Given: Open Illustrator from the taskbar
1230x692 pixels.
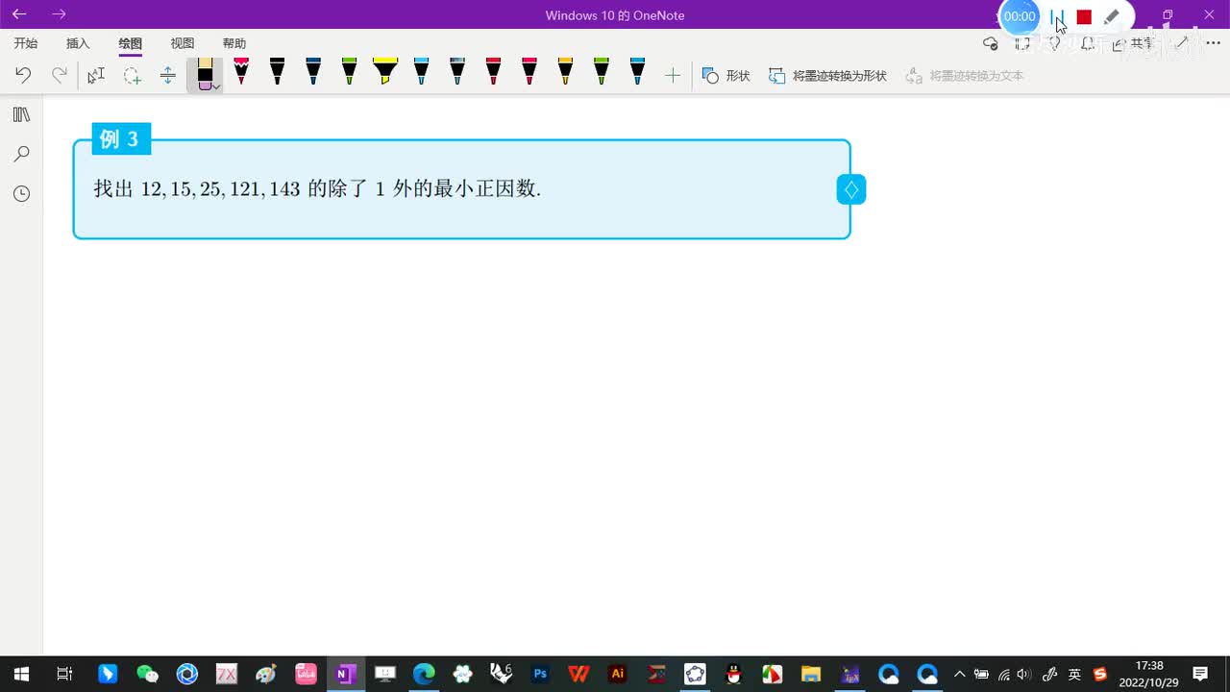Looking at the screenshot, I should (618, 674).
